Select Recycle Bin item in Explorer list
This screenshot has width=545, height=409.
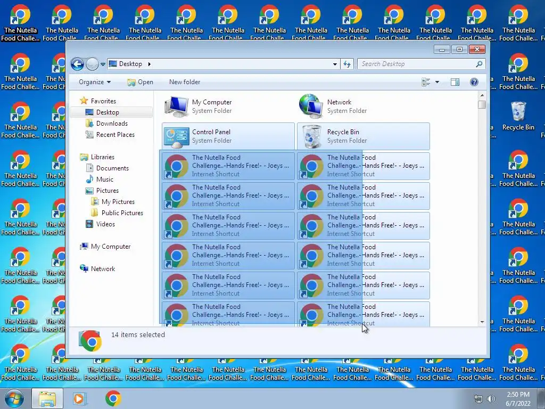click(363, 136)
